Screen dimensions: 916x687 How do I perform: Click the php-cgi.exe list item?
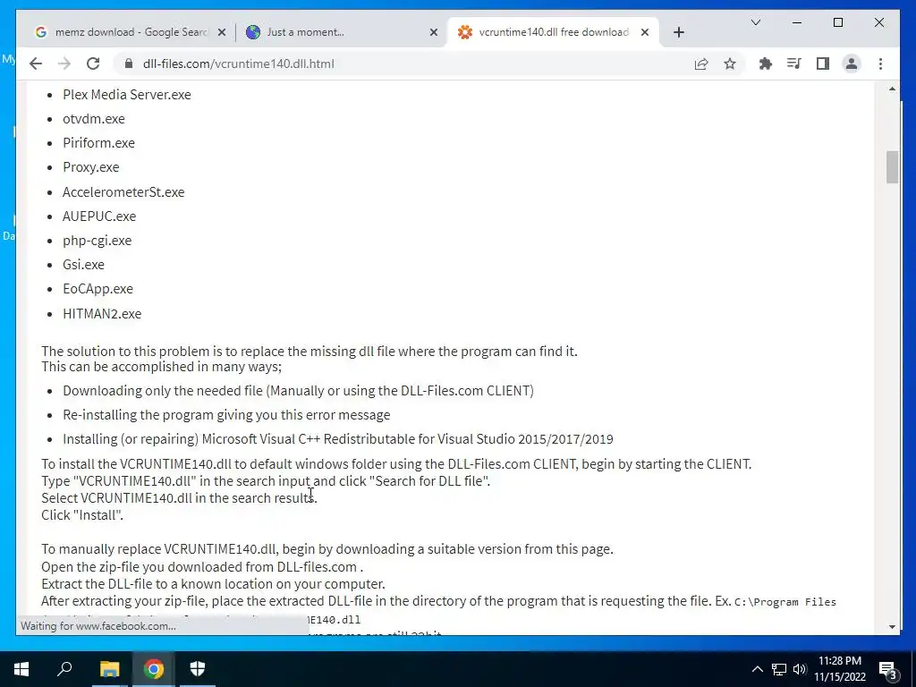[x=97, y=241]
